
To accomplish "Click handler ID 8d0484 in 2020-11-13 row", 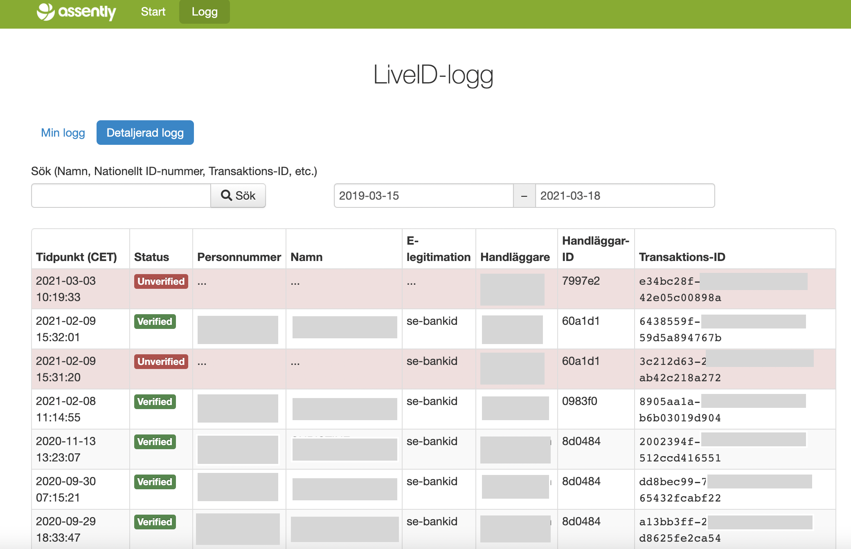I will pyautogui.click(x=581, y=441).
